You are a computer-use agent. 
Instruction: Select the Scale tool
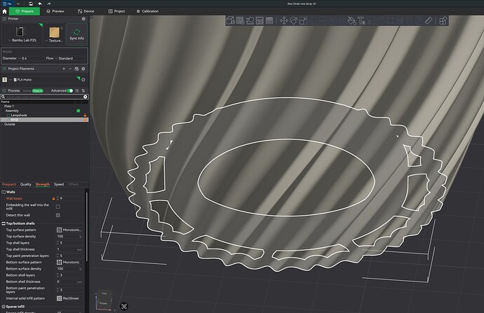click(x=303, y=20)
